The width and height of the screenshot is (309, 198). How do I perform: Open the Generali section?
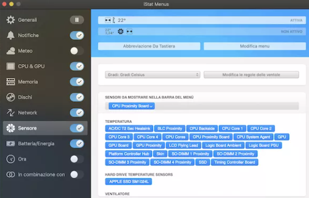[x=27, y=20]
